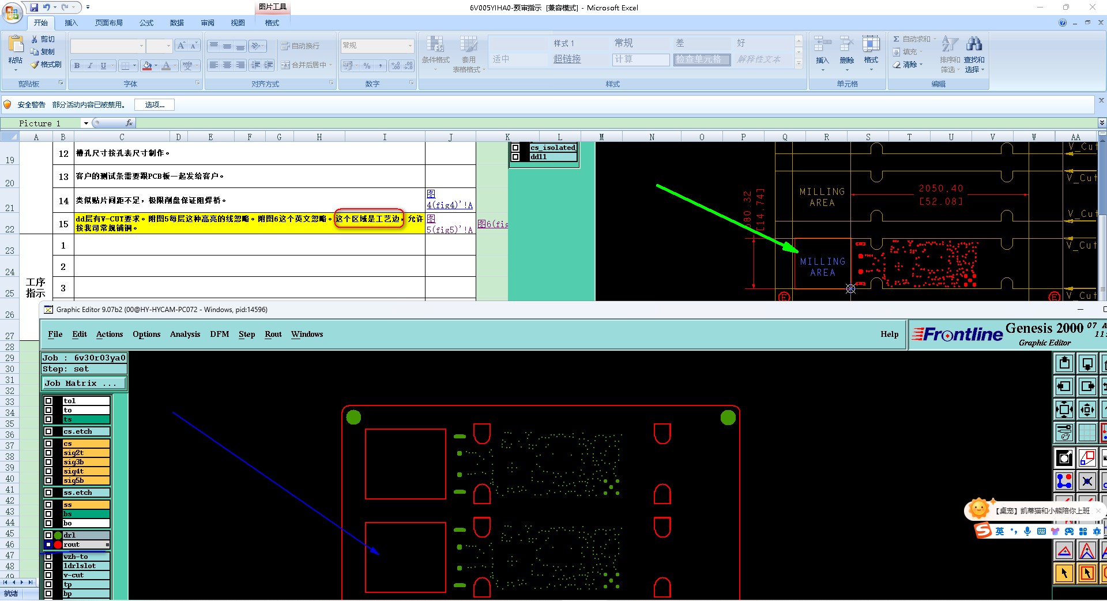Click the Format Painter brush icon
Screen dimensions: 1107x601
pyautogui.click(x=35, y=65)
